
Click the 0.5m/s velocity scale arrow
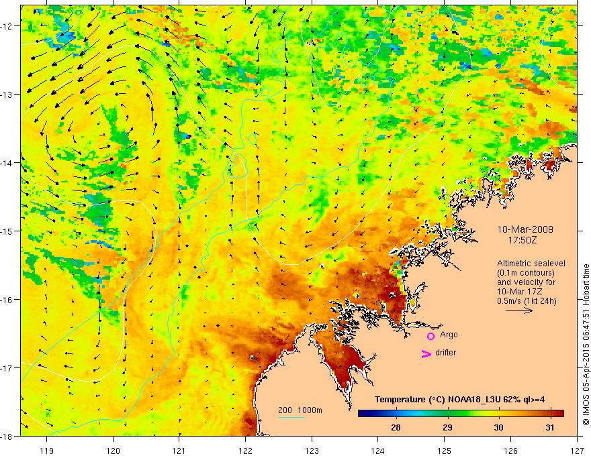pos(519,310)
